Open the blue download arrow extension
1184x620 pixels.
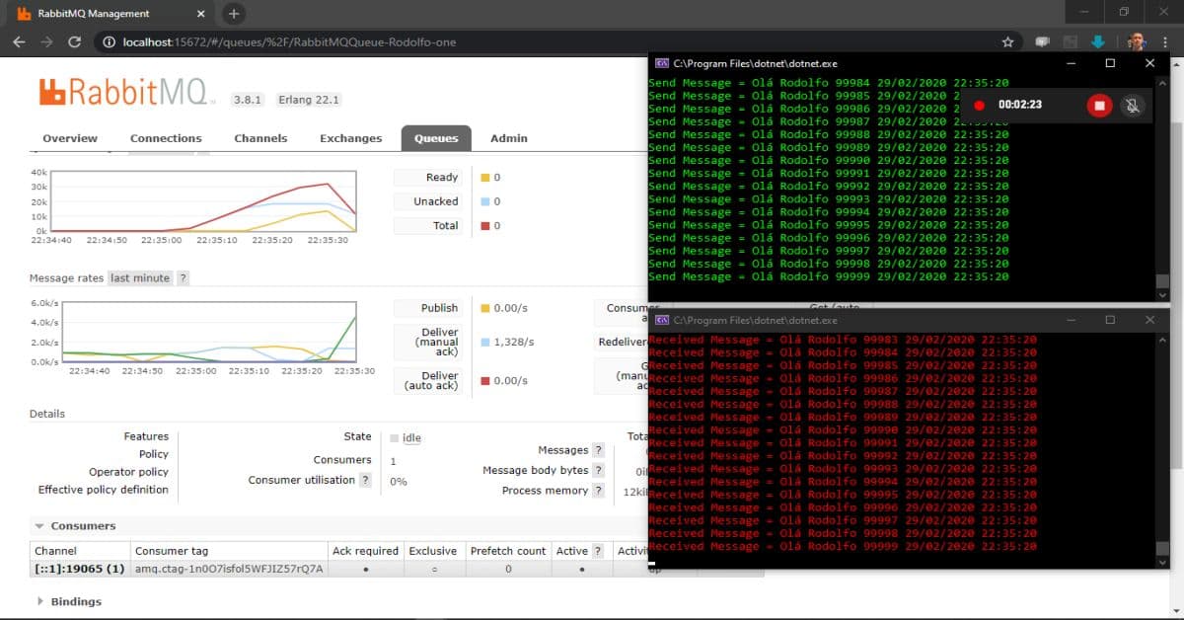click(x=1098, y=42)
